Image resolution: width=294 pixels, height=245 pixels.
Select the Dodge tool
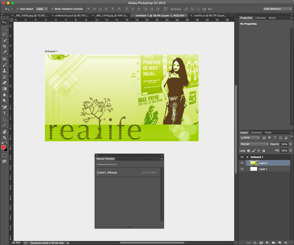tap(4, 101)
